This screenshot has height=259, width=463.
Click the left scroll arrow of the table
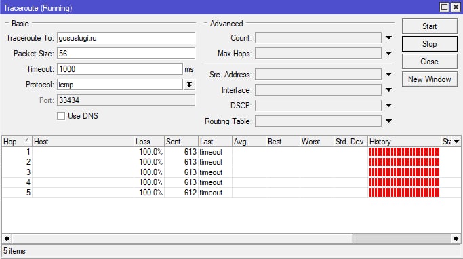7,239
